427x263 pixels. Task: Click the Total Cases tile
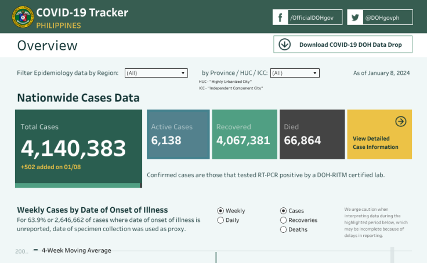[x=78, y=148]
